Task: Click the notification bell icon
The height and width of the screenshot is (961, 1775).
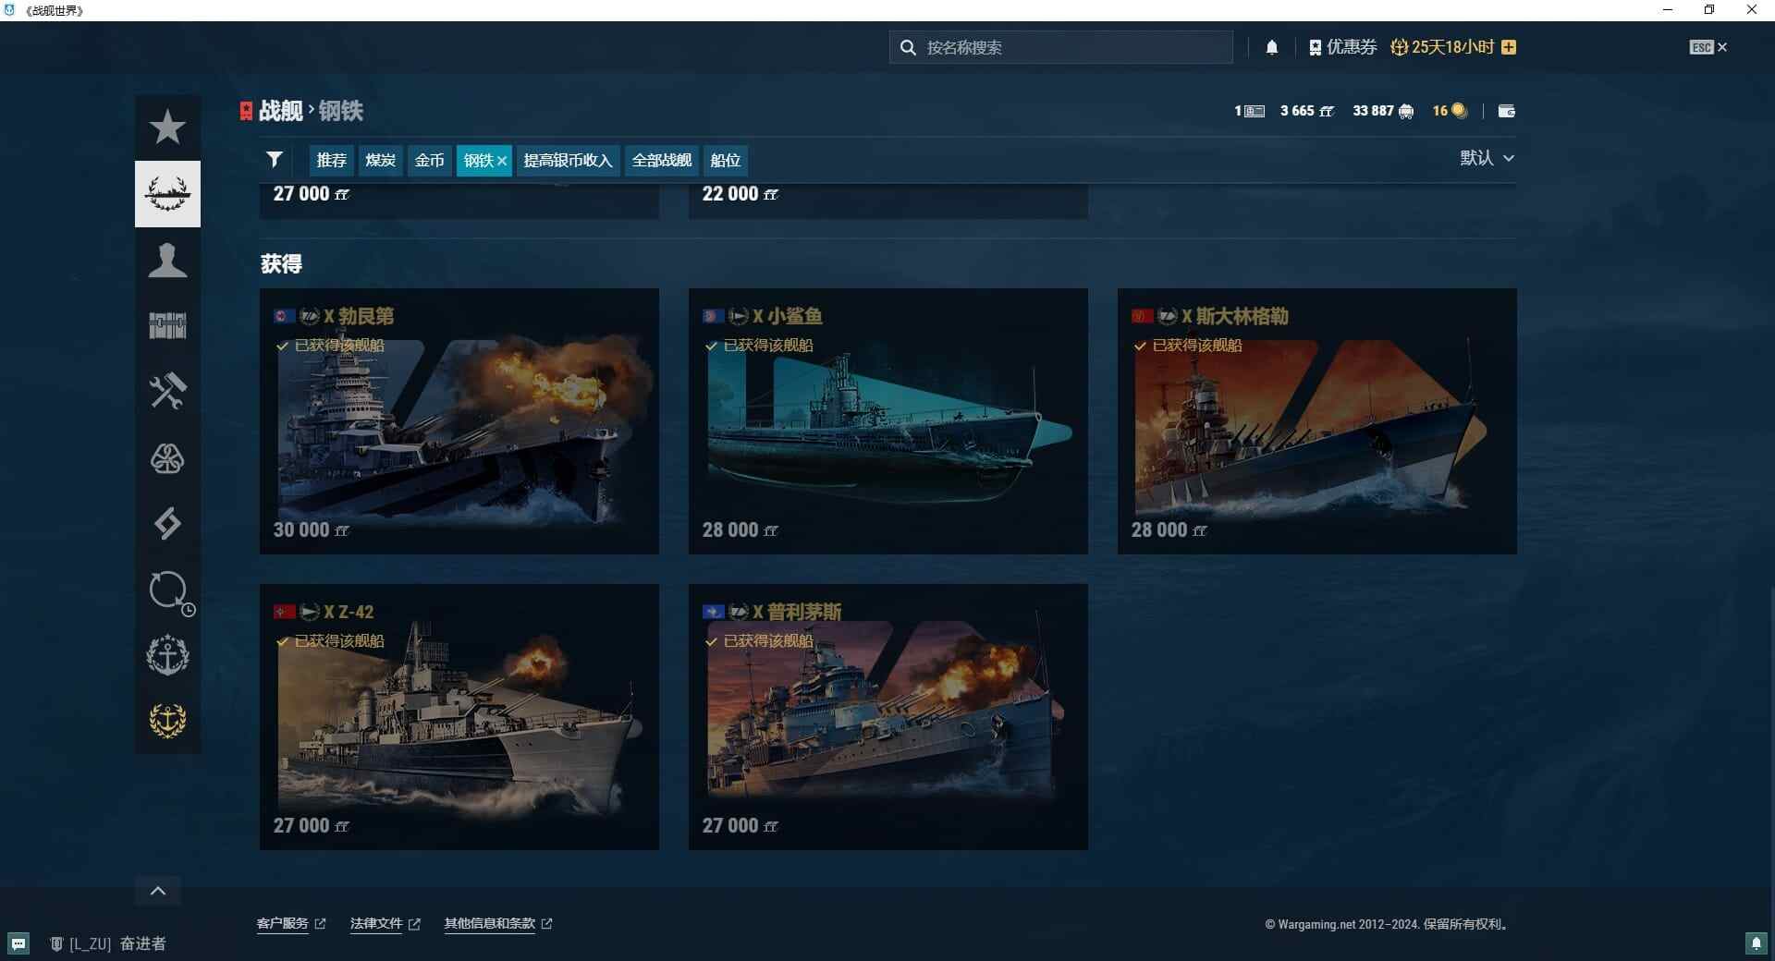Action: click(1272, 46)
